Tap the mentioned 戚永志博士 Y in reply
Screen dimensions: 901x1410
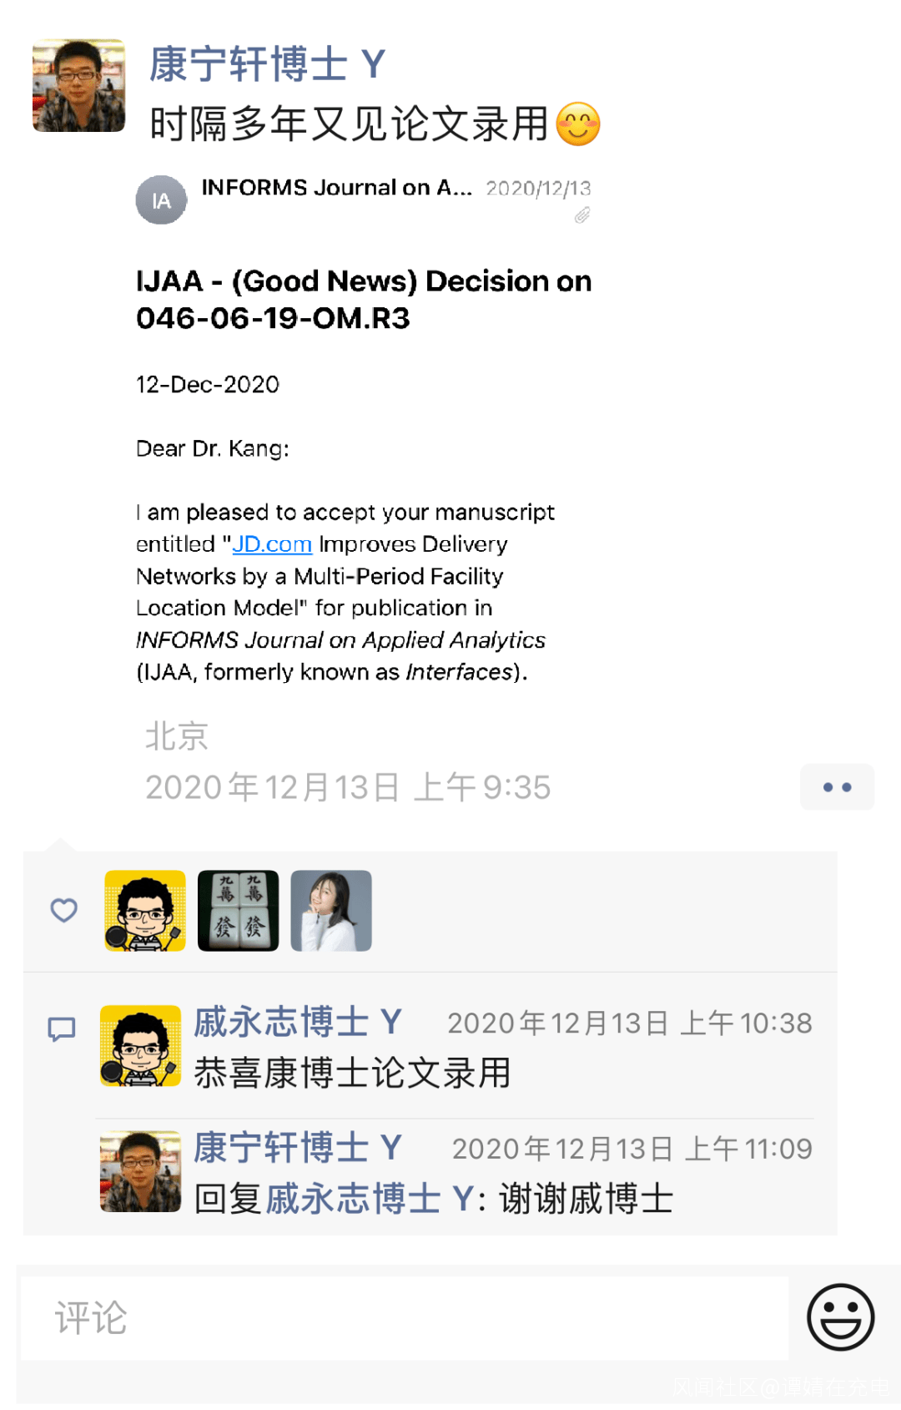pyautogui.click(x=370, y=1199)
